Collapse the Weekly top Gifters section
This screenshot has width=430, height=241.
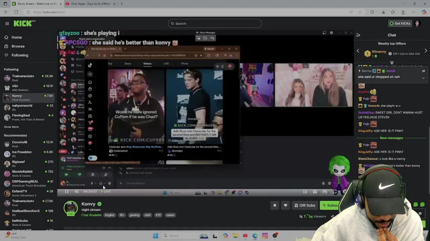[x=392, y=63]
